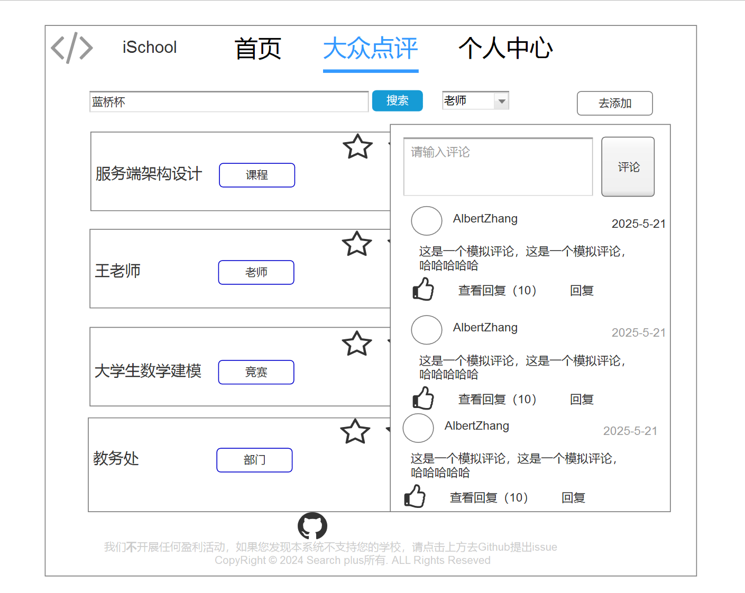This screenshot has height=593, width=745.
Task: Click second comment's AlbertZhang username
Action: (x=485, y=328)
